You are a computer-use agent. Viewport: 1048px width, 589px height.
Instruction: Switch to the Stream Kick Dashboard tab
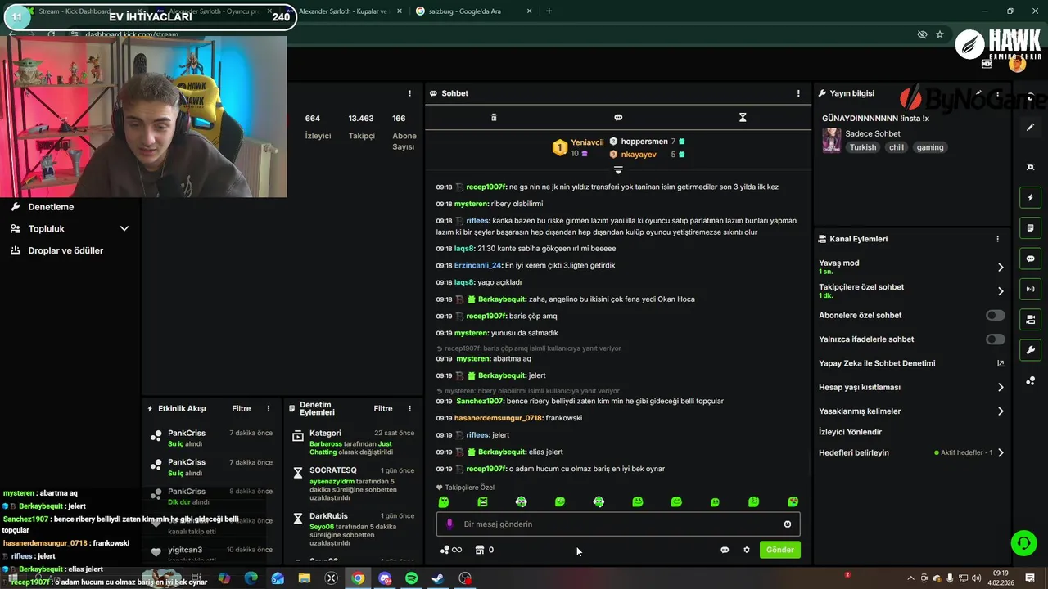(74, 11)
